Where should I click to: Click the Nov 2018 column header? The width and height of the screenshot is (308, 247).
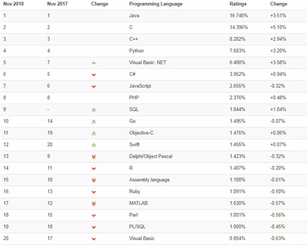[x=13, y=4]
